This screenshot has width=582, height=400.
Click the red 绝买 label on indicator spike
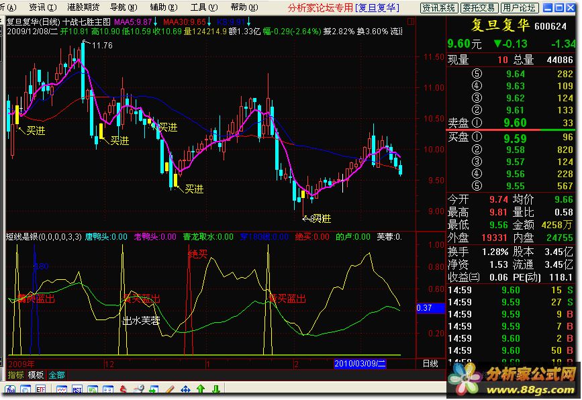(197, 254)
